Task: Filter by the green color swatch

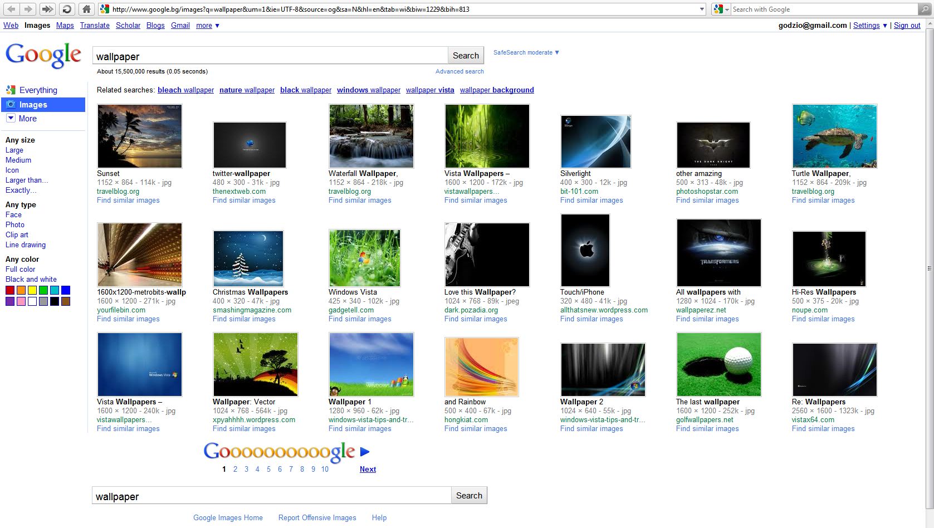Action: (43, 290)
